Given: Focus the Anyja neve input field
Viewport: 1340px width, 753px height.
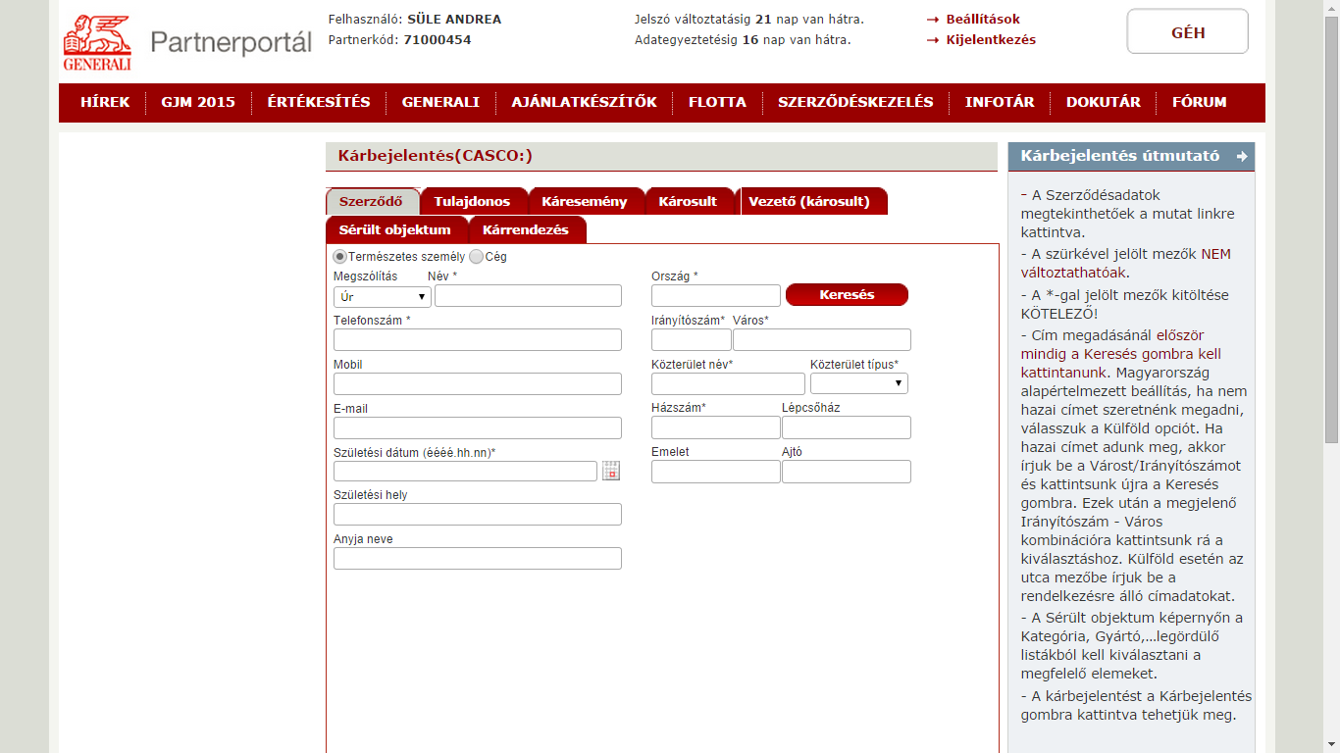Looking at the screenshot, I should [x=478, y=558].
